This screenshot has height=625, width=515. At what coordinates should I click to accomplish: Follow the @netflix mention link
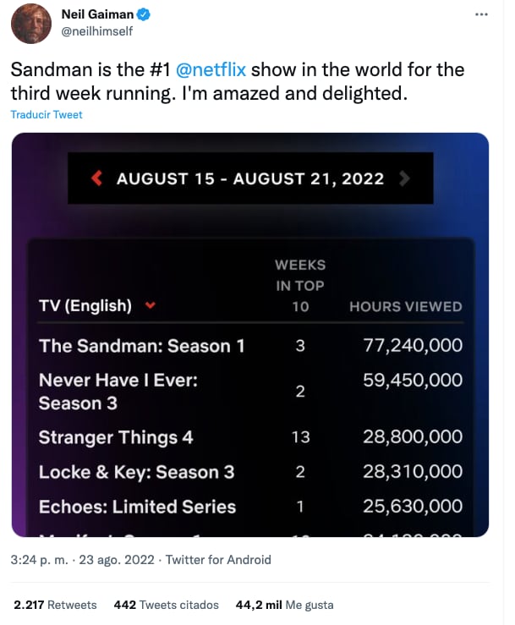pyautogui.click(x=211, y=69)
